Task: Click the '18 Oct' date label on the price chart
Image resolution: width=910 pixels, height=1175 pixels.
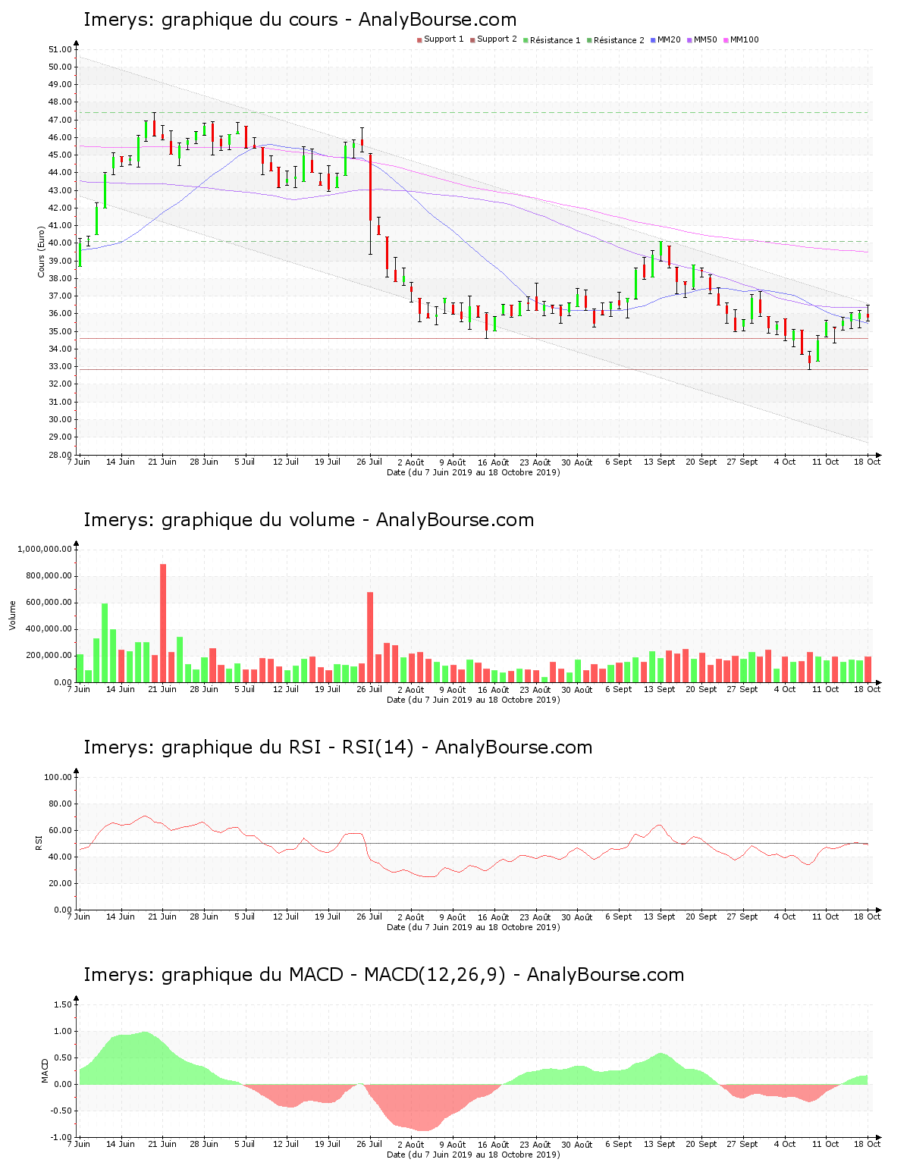Action: pos(868,462)
